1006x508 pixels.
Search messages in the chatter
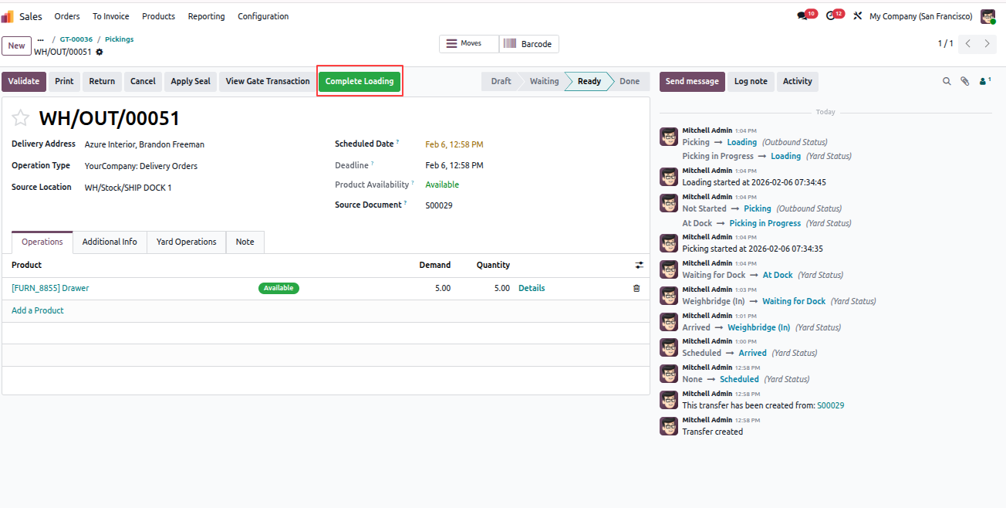(947, 81)
